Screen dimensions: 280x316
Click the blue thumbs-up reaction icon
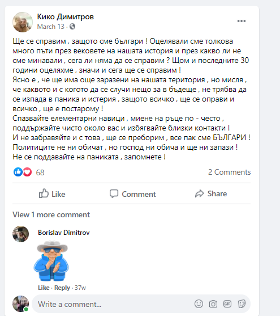[18, 172]
